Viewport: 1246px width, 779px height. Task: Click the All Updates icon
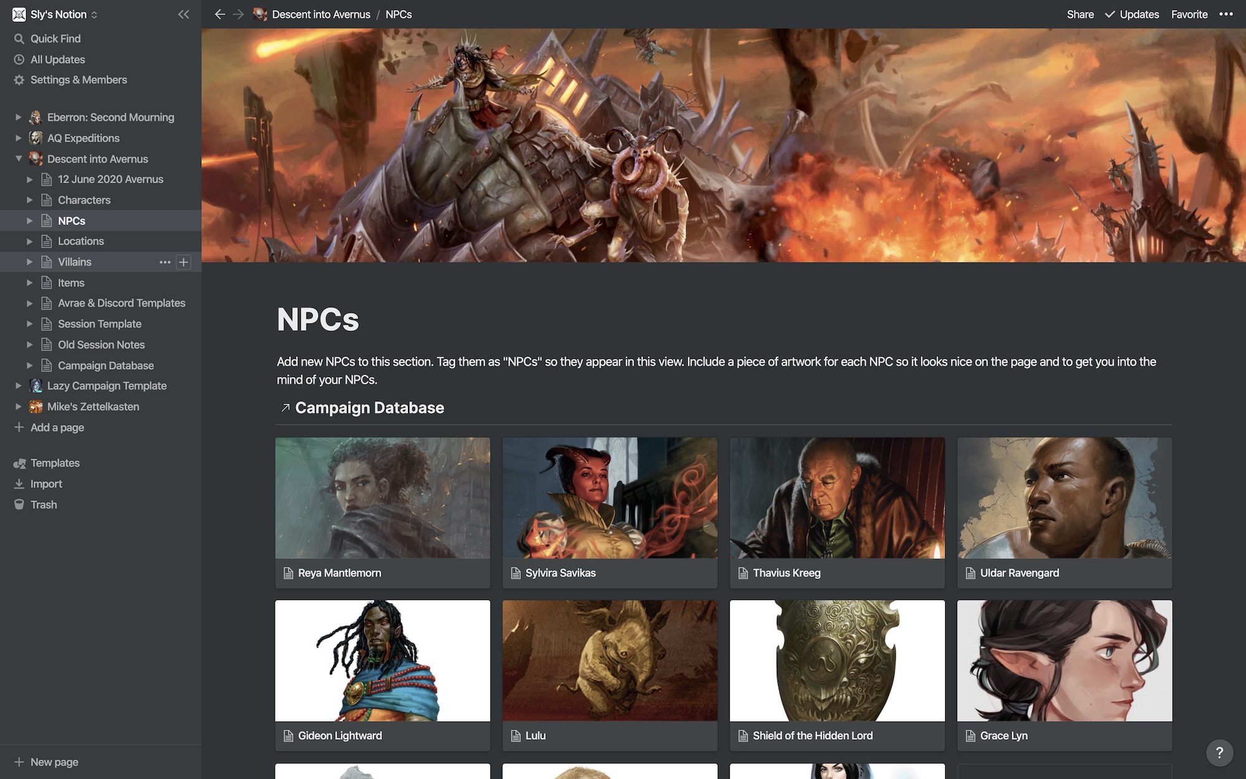click(19, 59)
